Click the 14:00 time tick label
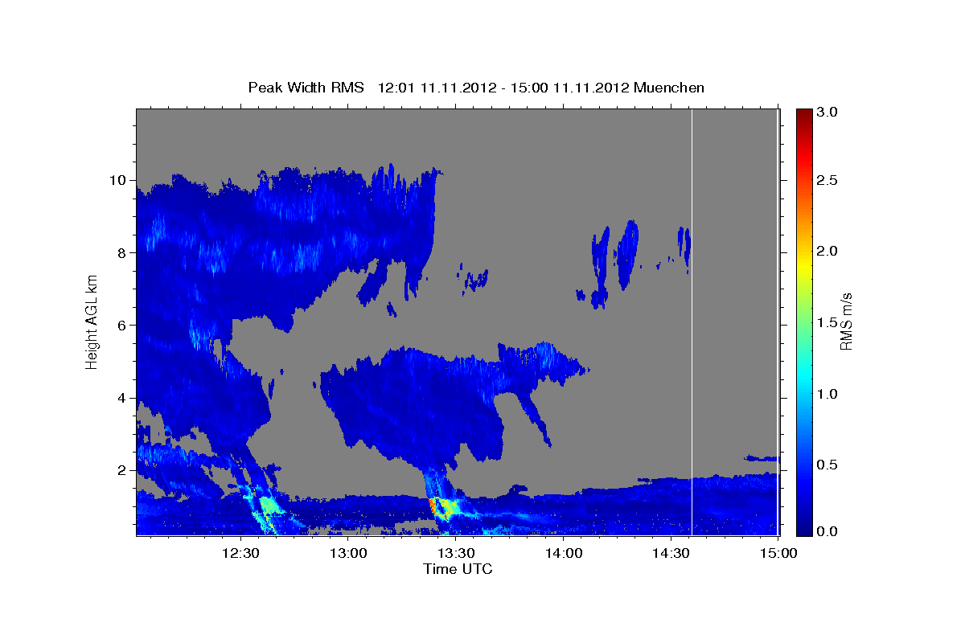Screen dimensions: 965x643 (x=564, y=555)
